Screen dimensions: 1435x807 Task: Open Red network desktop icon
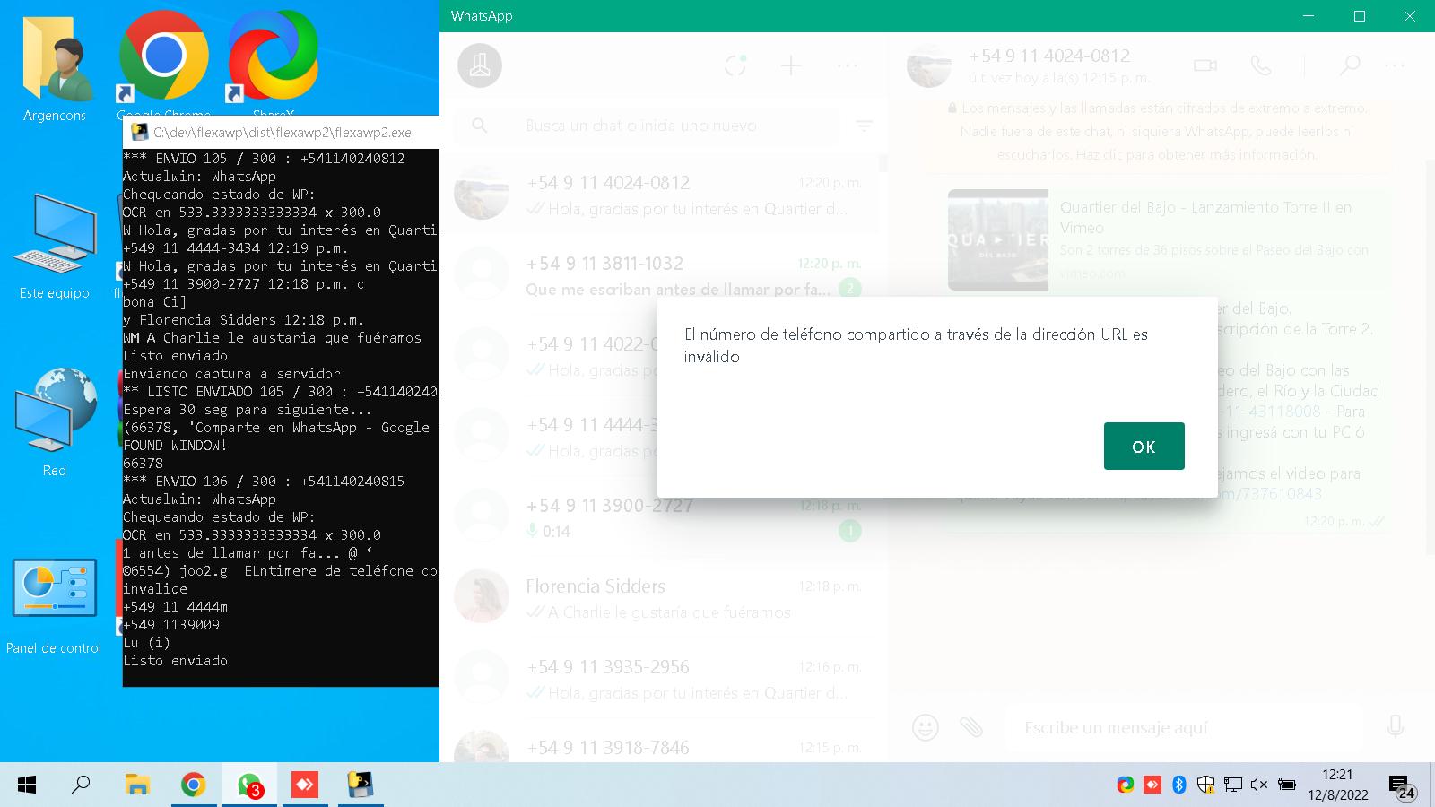point(55,421)
